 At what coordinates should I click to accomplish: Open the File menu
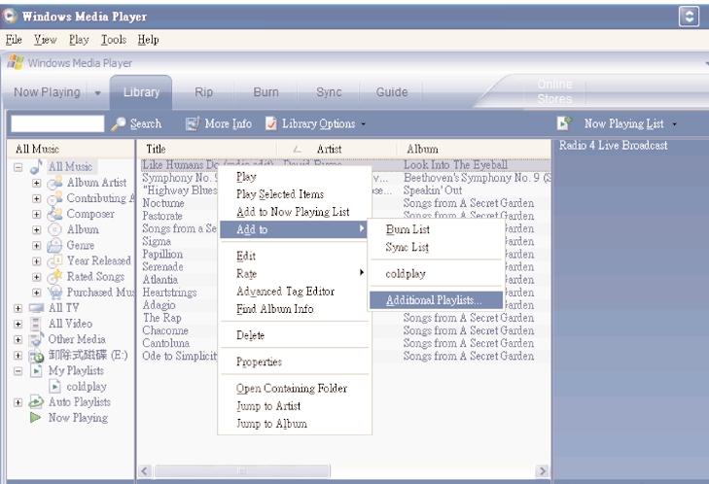[x=14, y=40]
